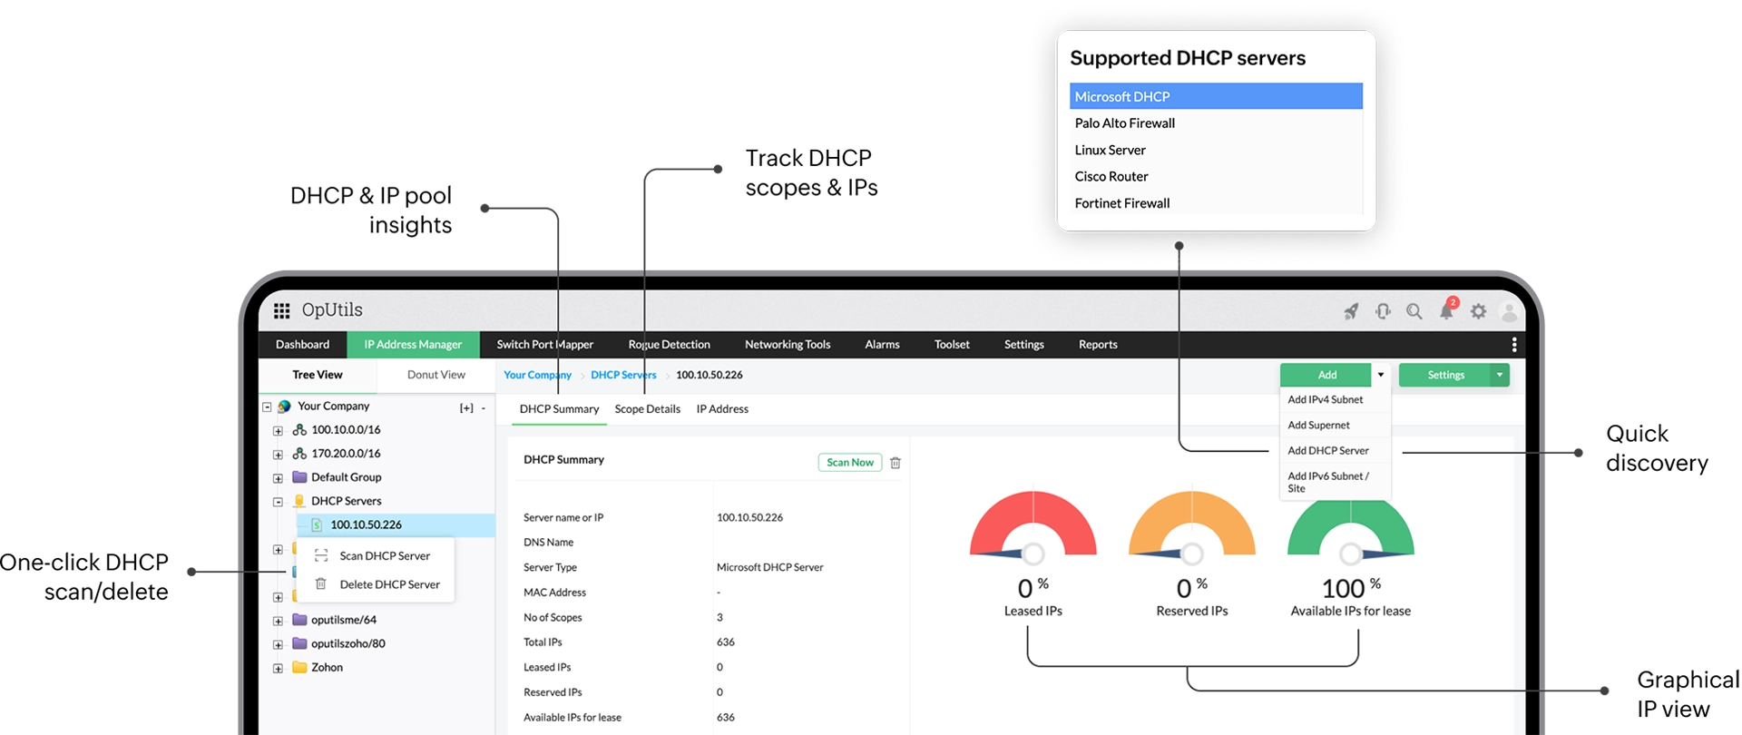Collapse the DHCP Servers node
Image resolution: width=1742 pixels, height=735 pixels.
tap(278, 502)
